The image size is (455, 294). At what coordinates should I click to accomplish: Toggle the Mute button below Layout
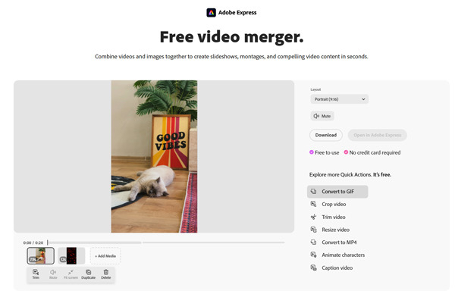coord(322,116)
